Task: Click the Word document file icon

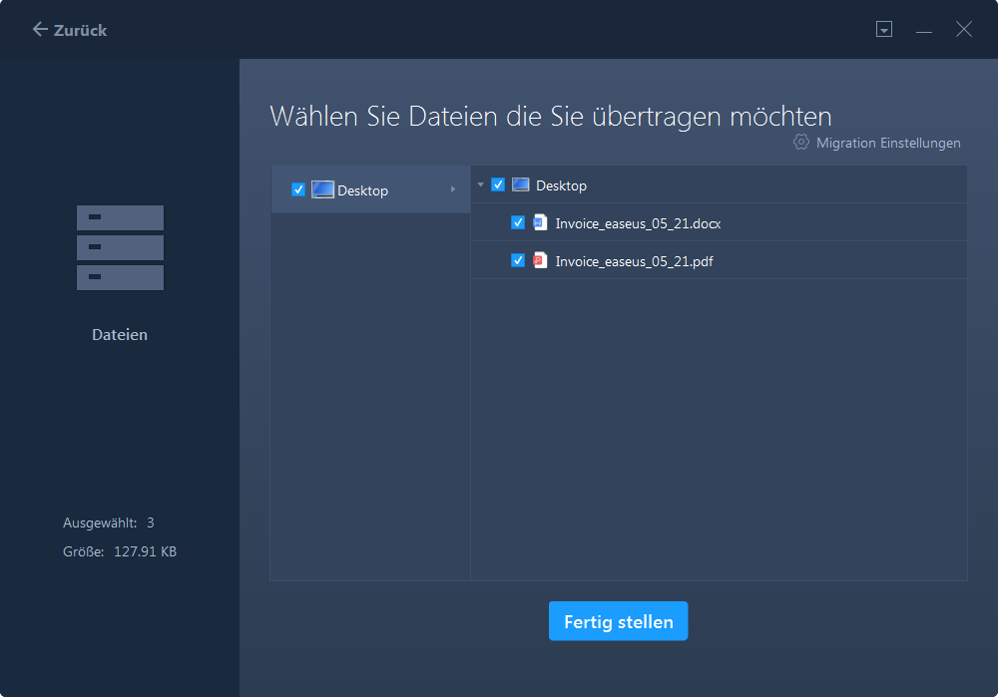Action: pyautogui.click(x=540, y=222)
